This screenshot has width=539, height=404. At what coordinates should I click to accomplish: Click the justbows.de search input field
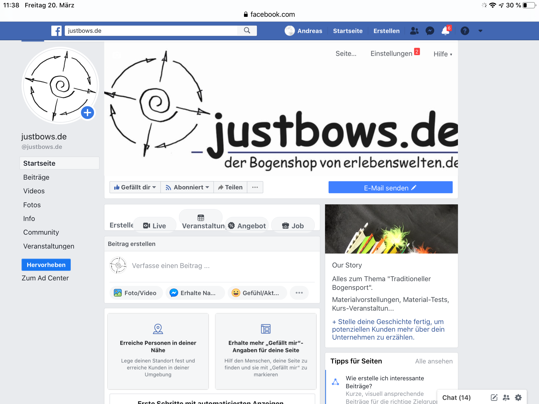(x=151, y=31)
